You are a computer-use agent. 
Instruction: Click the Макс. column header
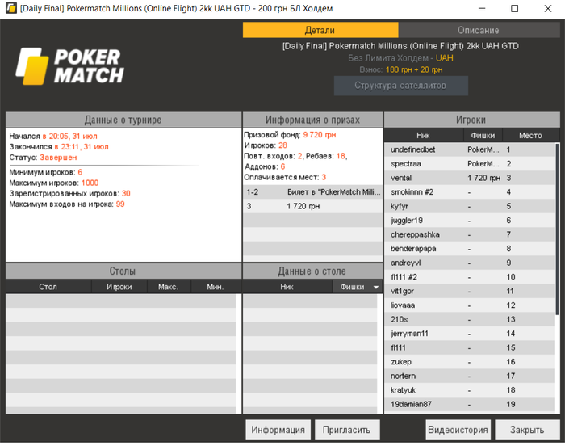pos(169,287)
